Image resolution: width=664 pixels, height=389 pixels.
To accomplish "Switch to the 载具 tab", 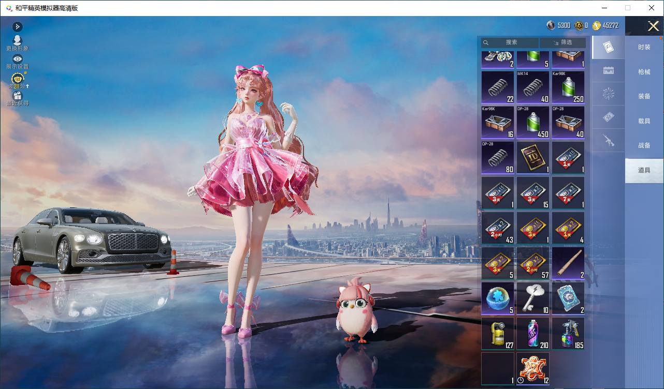I will coord(644,121).
